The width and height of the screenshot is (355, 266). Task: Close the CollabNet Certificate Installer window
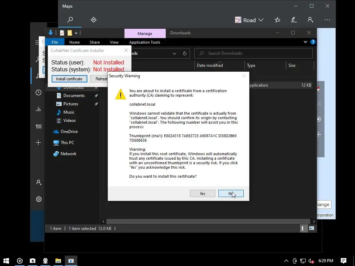tap(126, 50)
